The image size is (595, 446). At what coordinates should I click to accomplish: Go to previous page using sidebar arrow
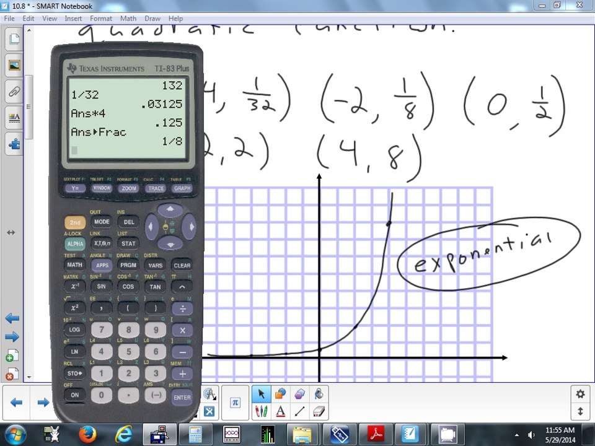12,318
